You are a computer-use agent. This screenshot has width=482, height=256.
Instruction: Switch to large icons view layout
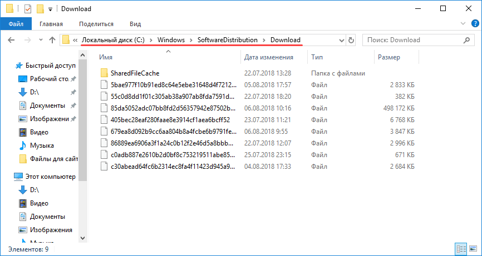[x=471, y=249]
